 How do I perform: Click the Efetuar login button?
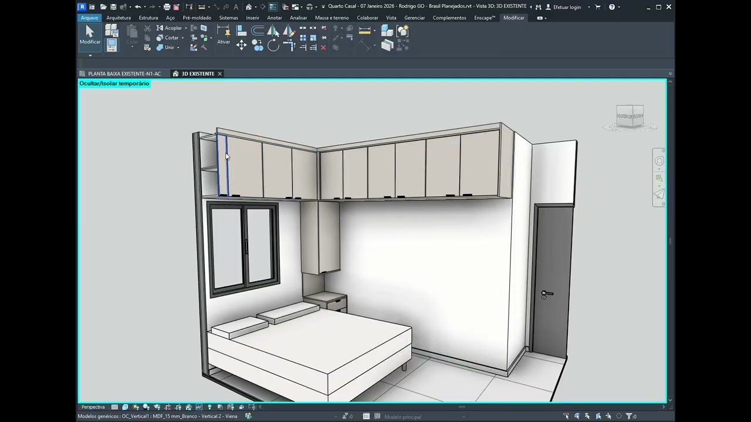point(563,7)
